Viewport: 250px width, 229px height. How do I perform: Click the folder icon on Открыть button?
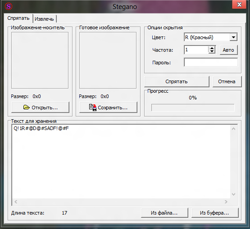click(26, 107)
